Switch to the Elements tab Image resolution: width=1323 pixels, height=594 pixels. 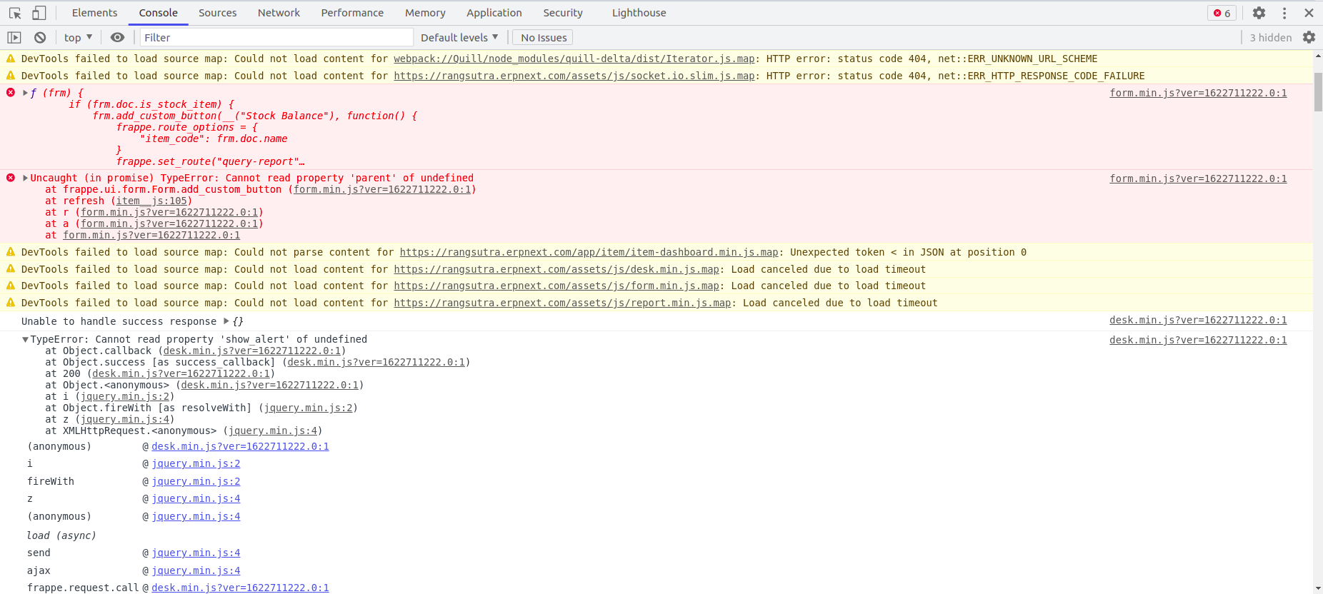[94, 13]
